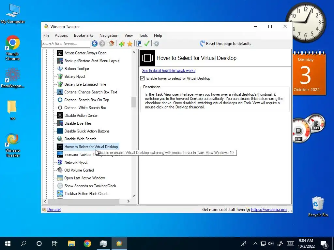Click the Donate! link

coord(54,210)
